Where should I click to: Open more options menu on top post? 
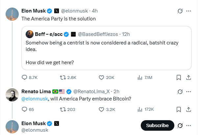click(189, 11)
